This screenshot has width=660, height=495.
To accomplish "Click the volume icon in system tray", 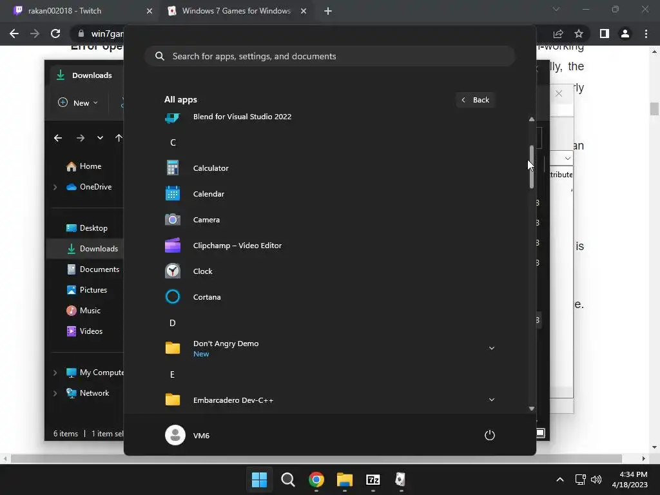I will pos(596,480).
